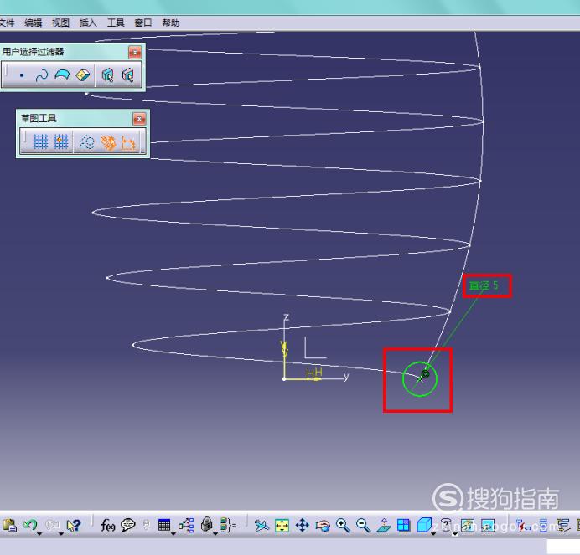Click the rendering style icon
This screenshot has width=580, height=555.
pos(446,525)
